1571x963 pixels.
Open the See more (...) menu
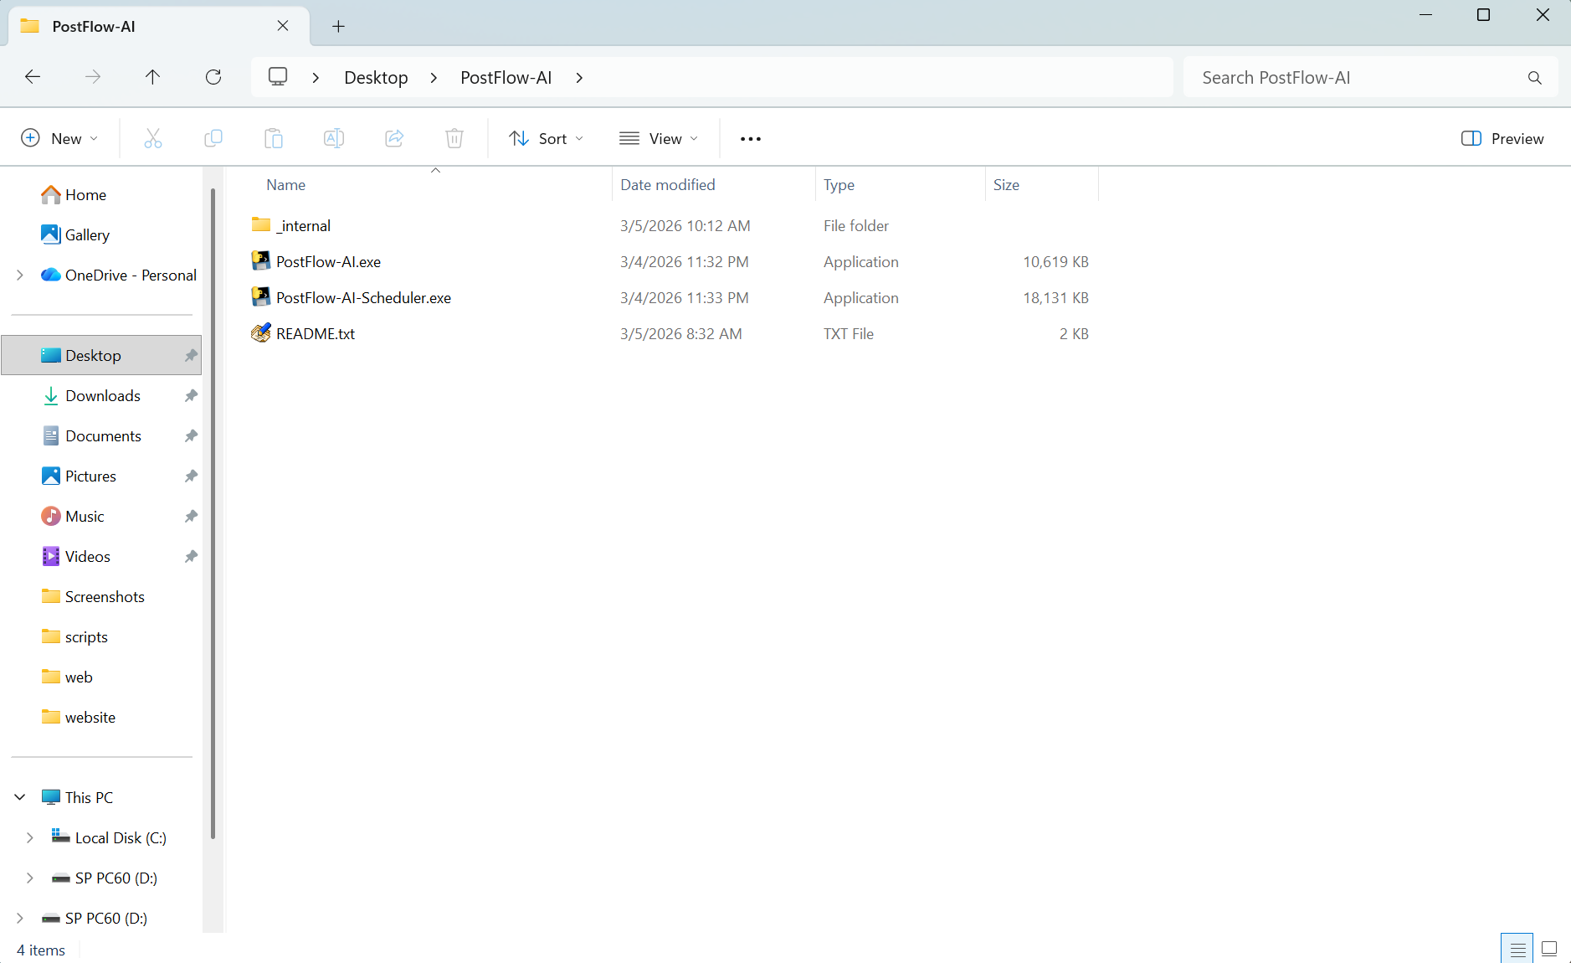point(750,138)
